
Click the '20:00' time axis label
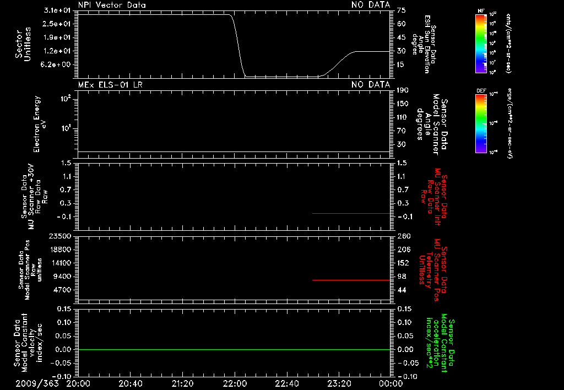click(x=78, y=383)
